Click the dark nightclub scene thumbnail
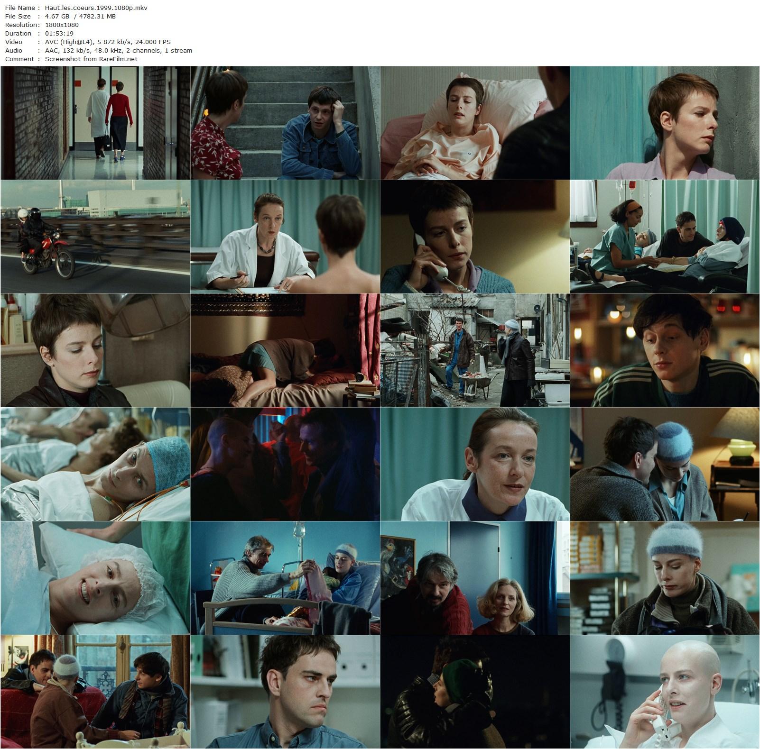 (x=285, y=464)
